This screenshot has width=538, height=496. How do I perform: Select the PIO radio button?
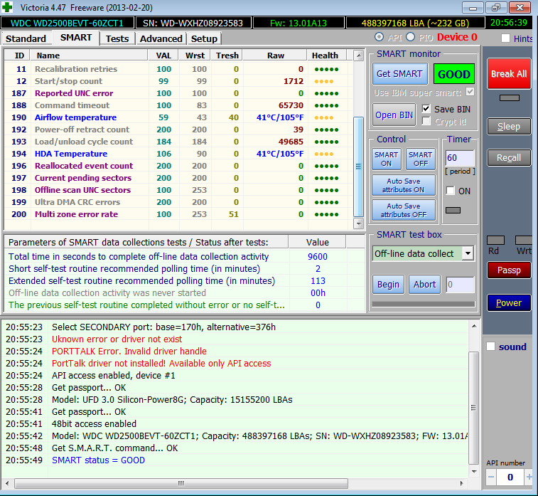(411, 37)
